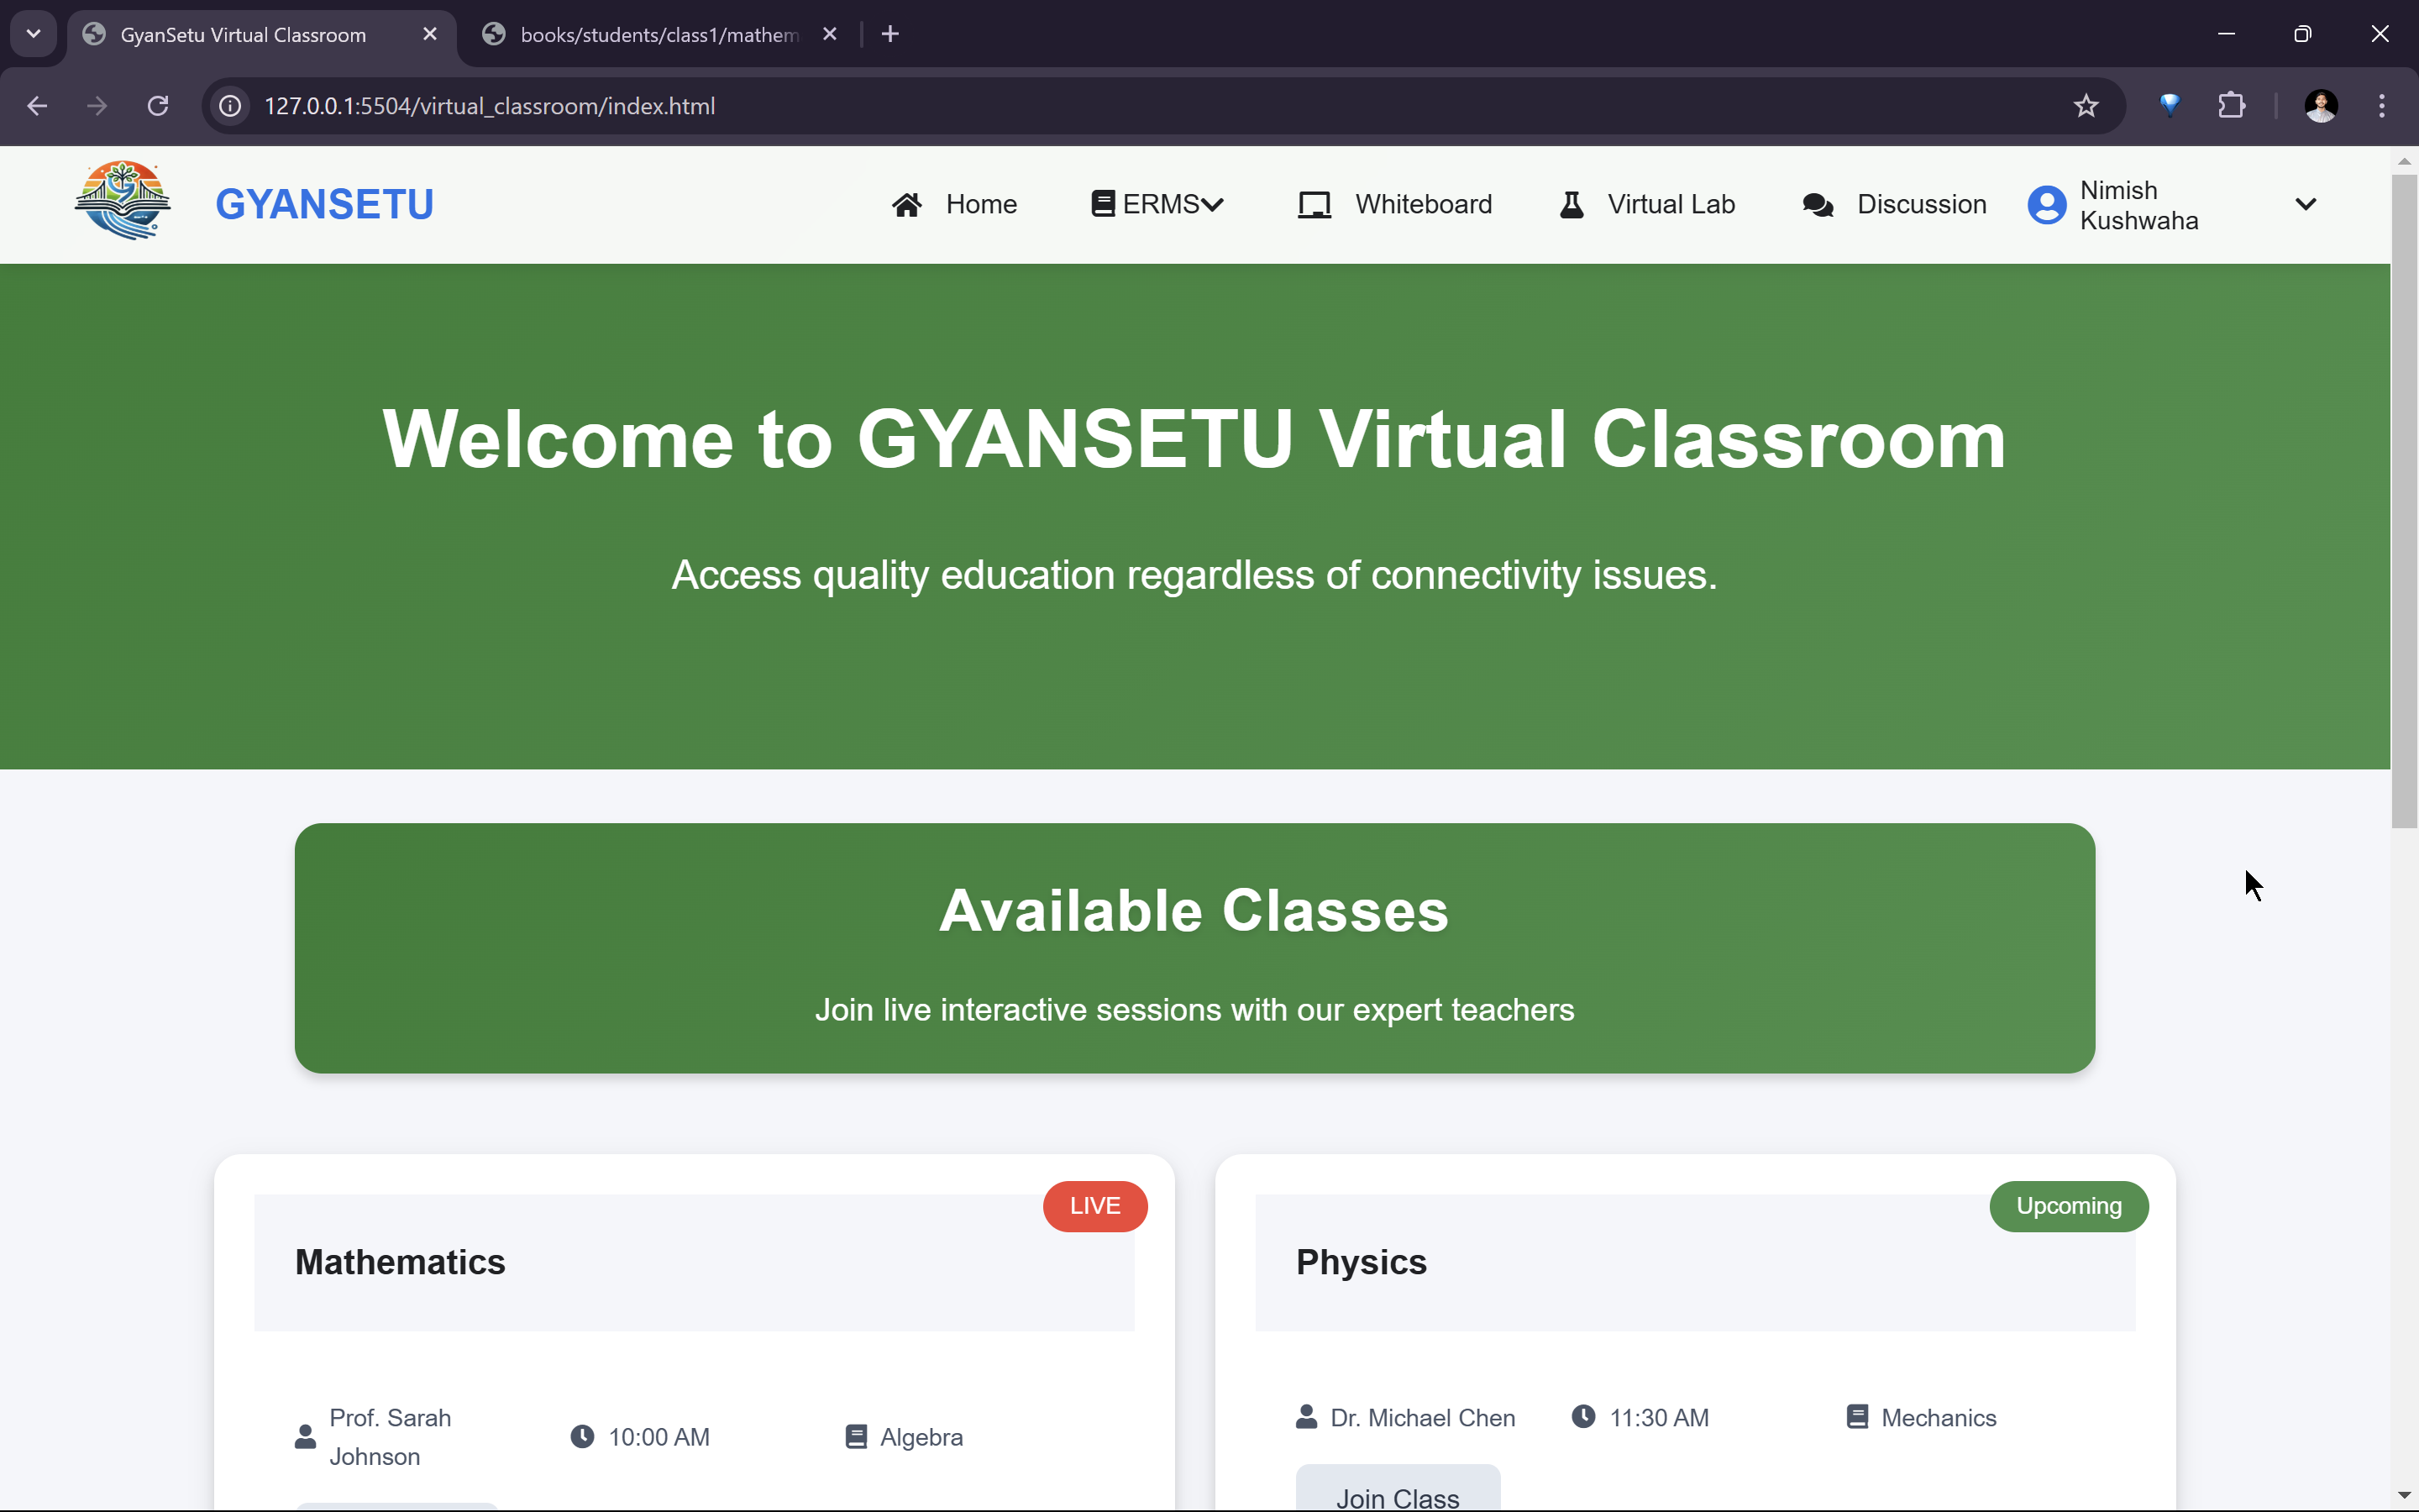Viewport: 2419px width, 1512px height.
Task: Click Join Class for Physics
Action: point(1397,1495)
